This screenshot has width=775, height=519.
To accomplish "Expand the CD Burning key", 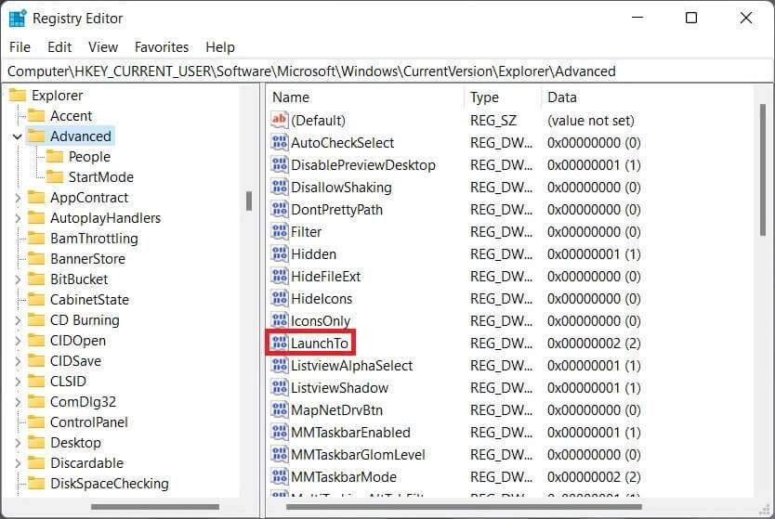I will click(x=18, y=320).
